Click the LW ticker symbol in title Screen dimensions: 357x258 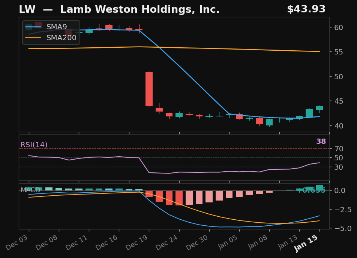(27, 9)
